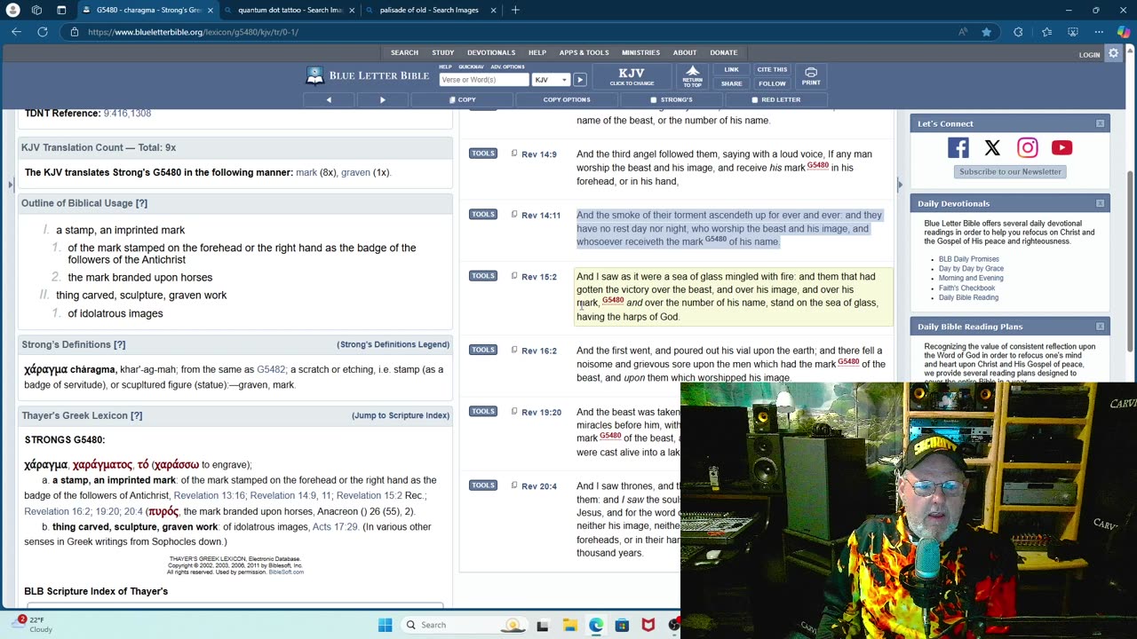Go to previous lexicon entry arrow
Image resolution: width=1137 pixels, height=639 pixels.
(x=329, y=99)
